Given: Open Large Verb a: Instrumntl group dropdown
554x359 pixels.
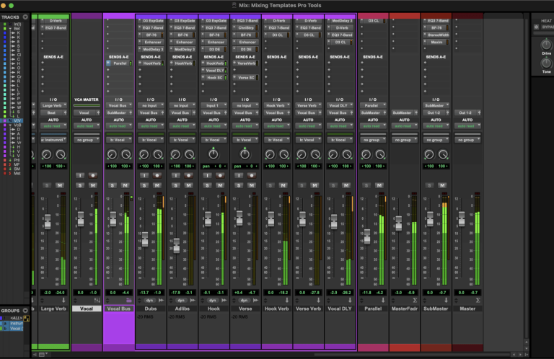Looking at the screenshot, I should 53,140.
